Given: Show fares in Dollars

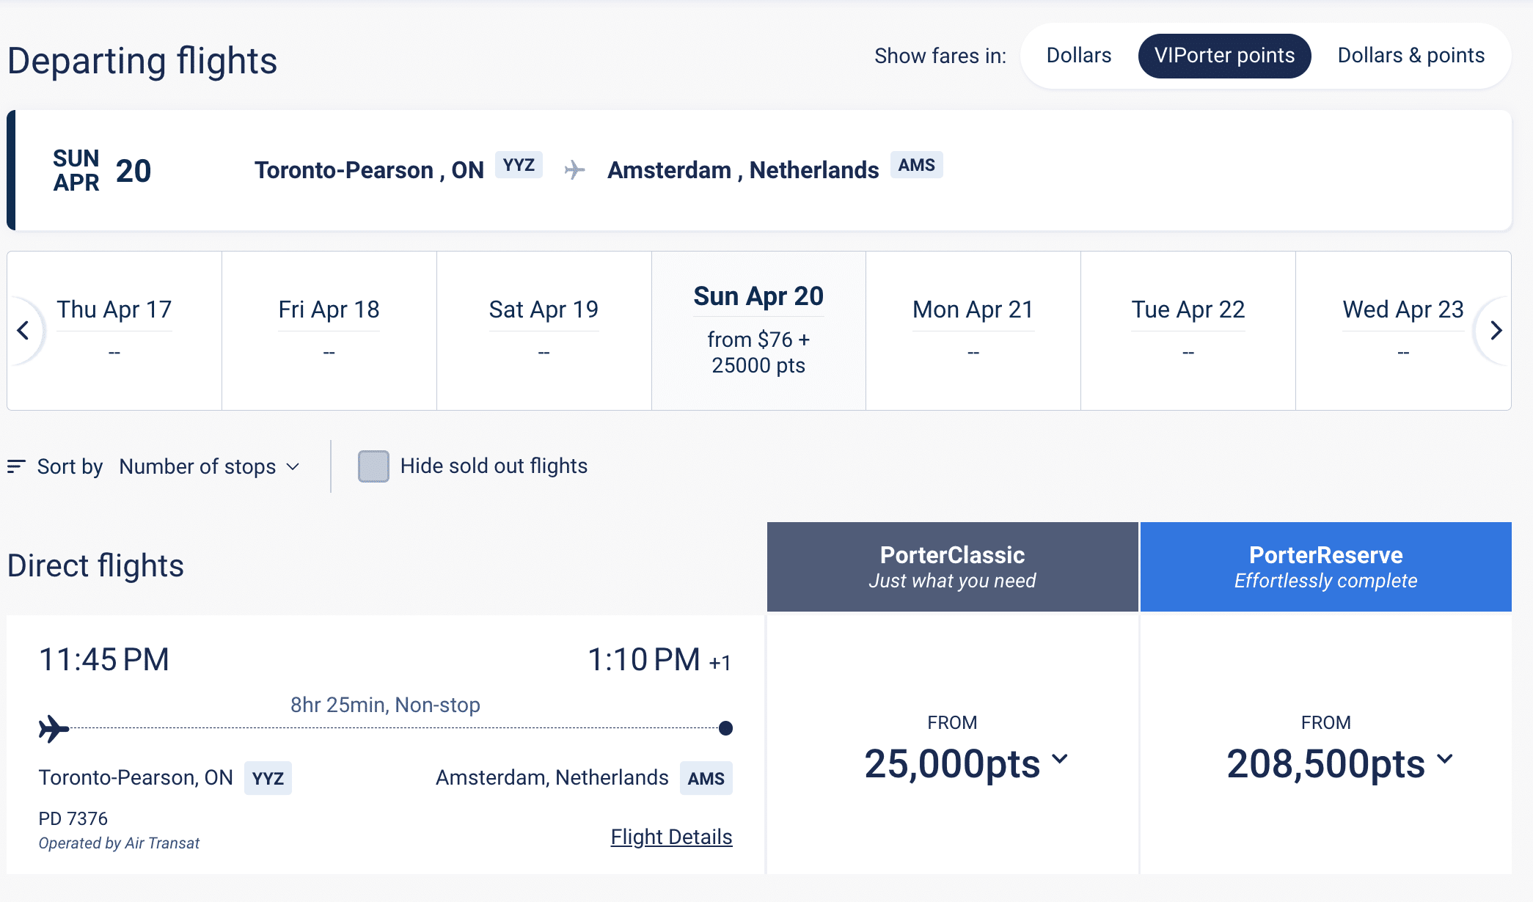Looking at the screenshot, I should coord(1078,56).
